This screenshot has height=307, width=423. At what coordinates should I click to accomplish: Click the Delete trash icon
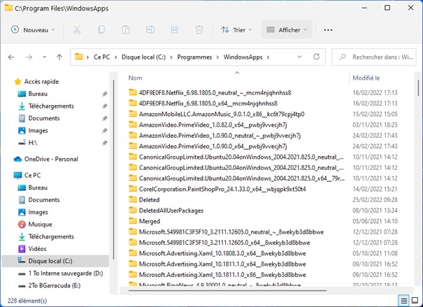point(199,29)
